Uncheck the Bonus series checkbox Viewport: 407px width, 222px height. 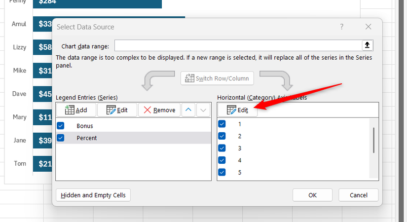(61, 126)
